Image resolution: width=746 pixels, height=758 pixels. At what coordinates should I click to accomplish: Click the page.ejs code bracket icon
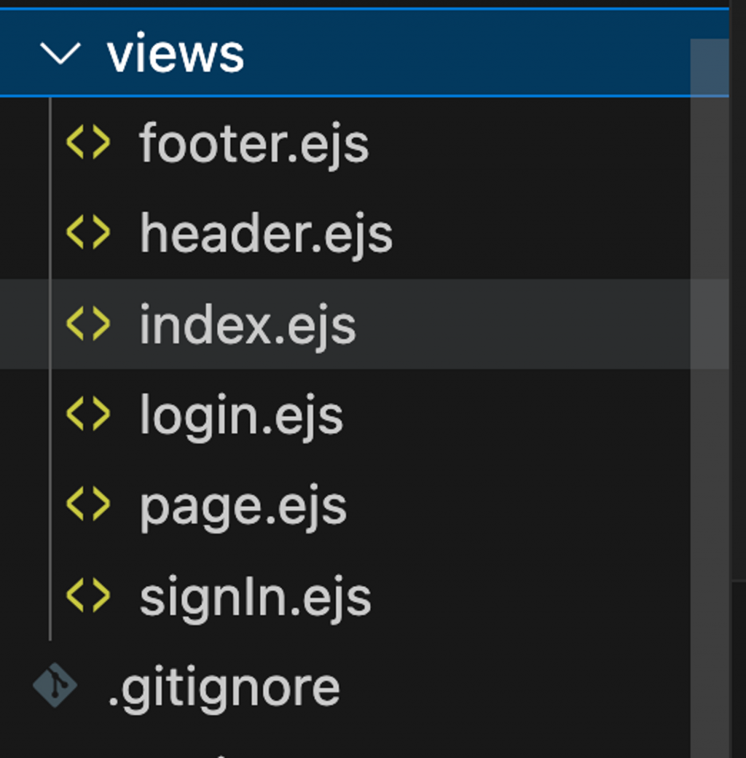click(88, 504)
